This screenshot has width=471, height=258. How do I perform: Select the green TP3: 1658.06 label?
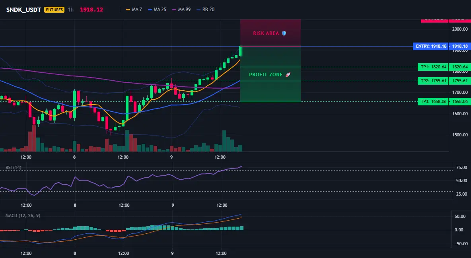(x=434, y=101)
